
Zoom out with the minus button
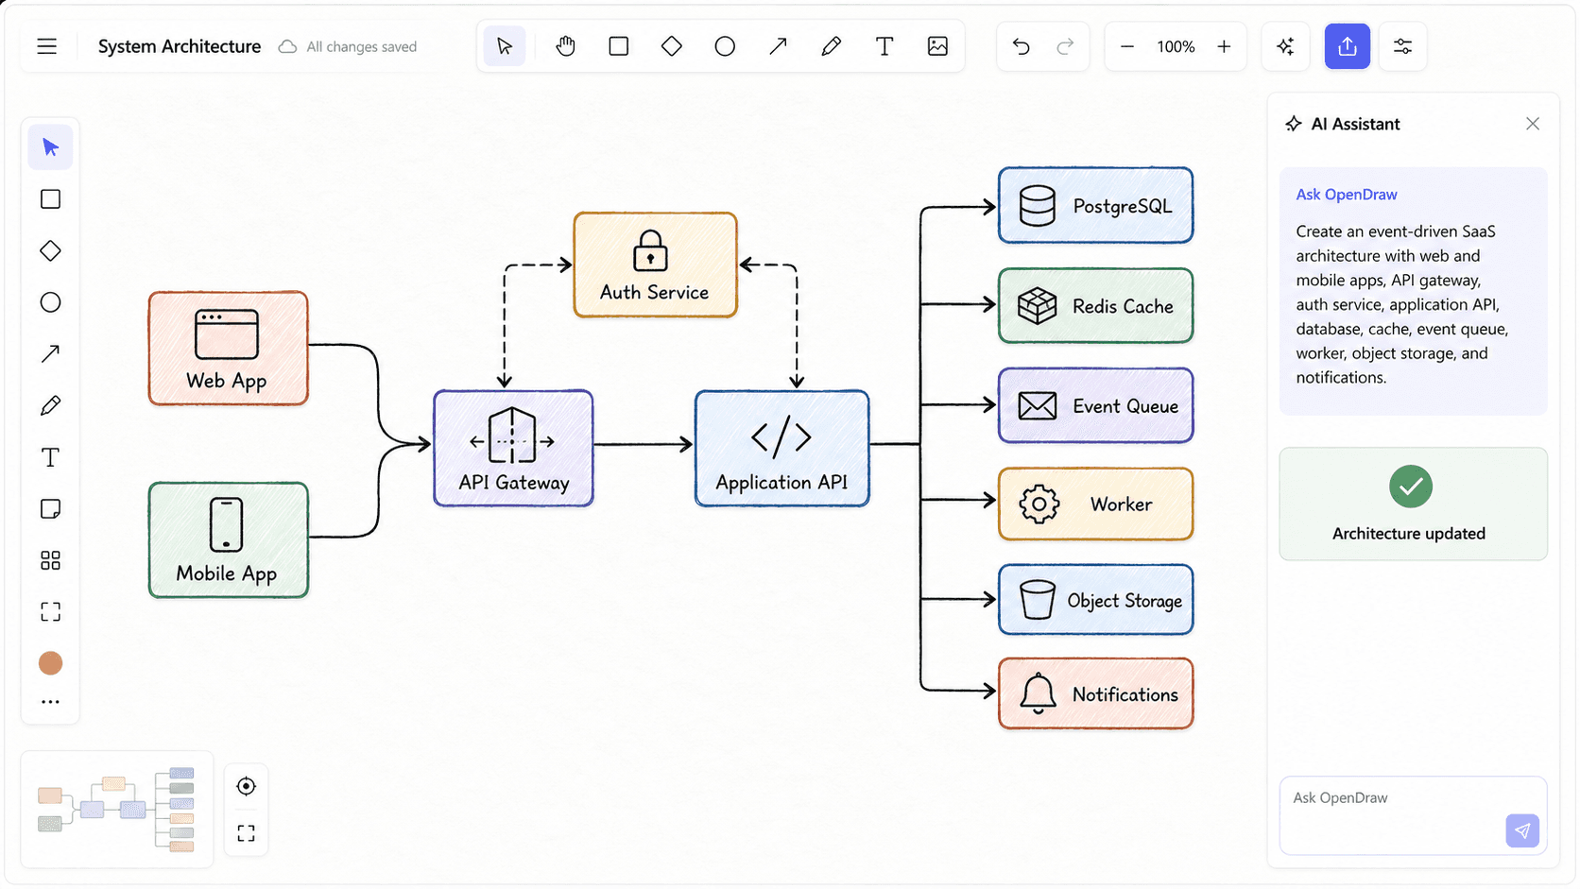(1127, 46)
